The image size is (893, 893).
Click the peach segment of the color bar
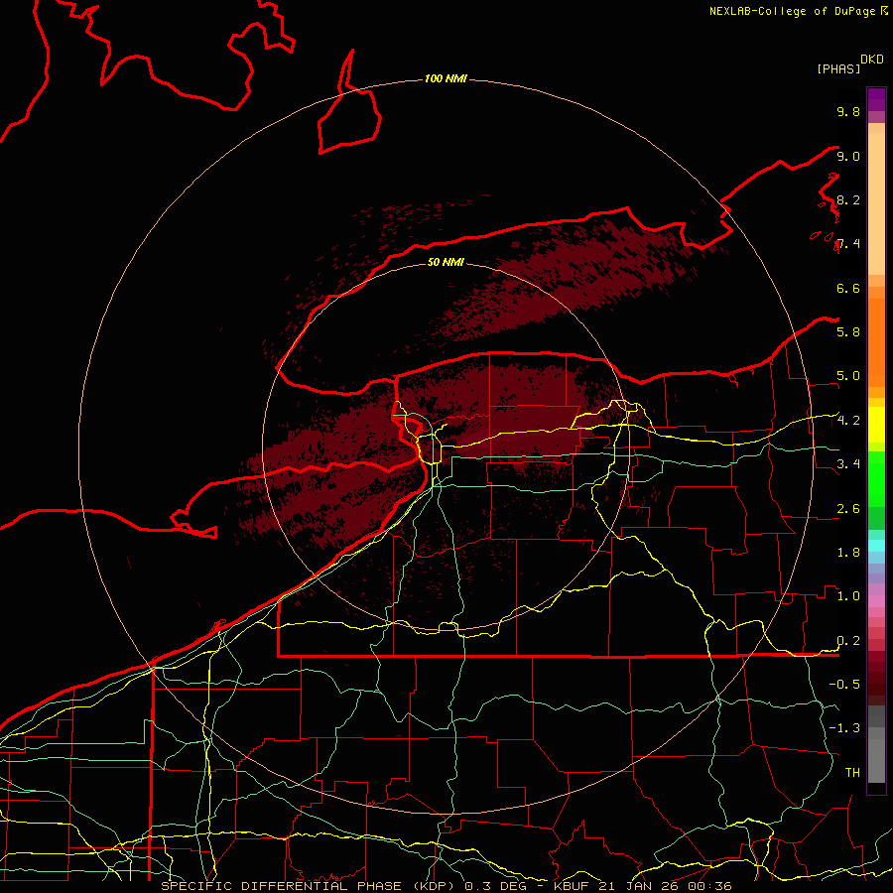876,203
